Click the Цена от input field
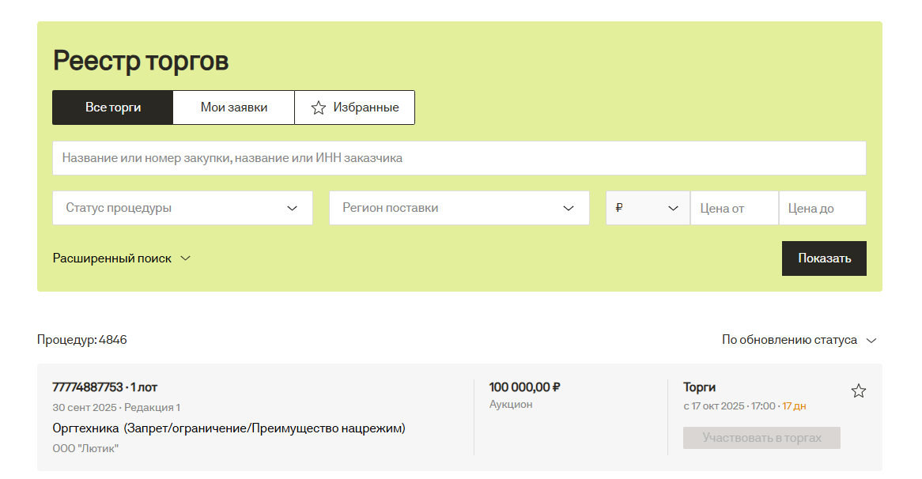The image size is (922, 479). point(734,208)
